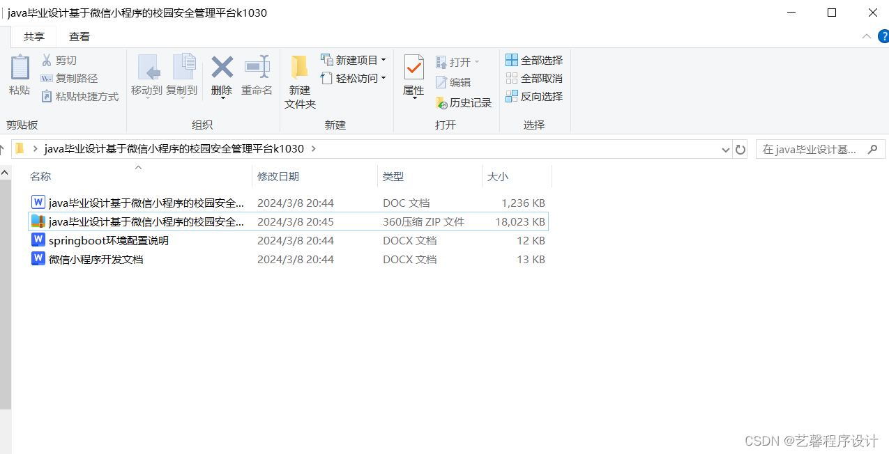
Task: Click the Cut (剪切) scissors icon
Action: (47, 61)
